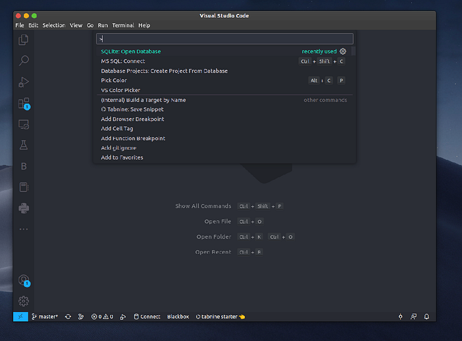Image resolution: width=462 pixels, height=341 pixels.
Task: Open the Testing flask view
Action: (24, 145)
